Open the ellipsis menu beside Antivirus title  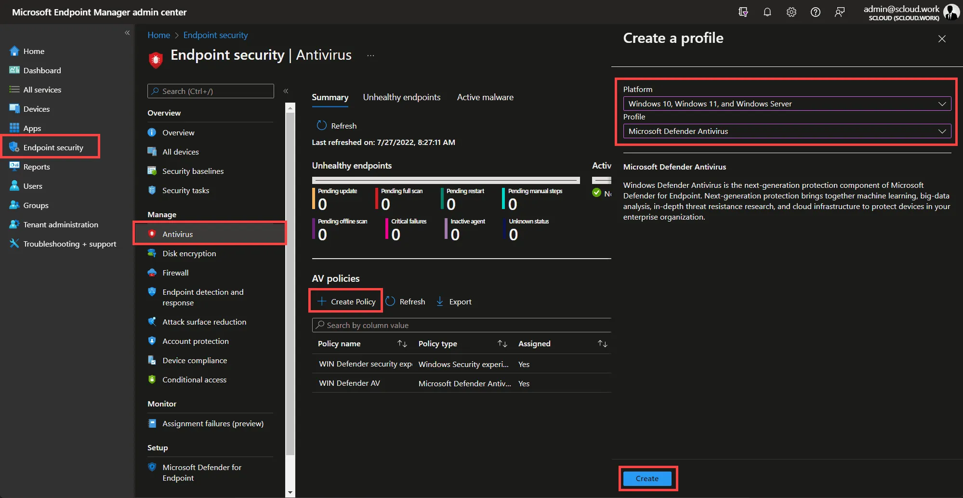[x=370, y=55]
